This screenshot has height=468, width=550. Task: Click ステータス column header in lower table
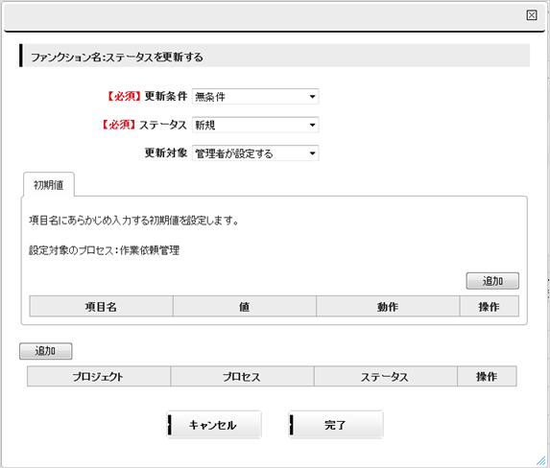[x=386, y=377]
